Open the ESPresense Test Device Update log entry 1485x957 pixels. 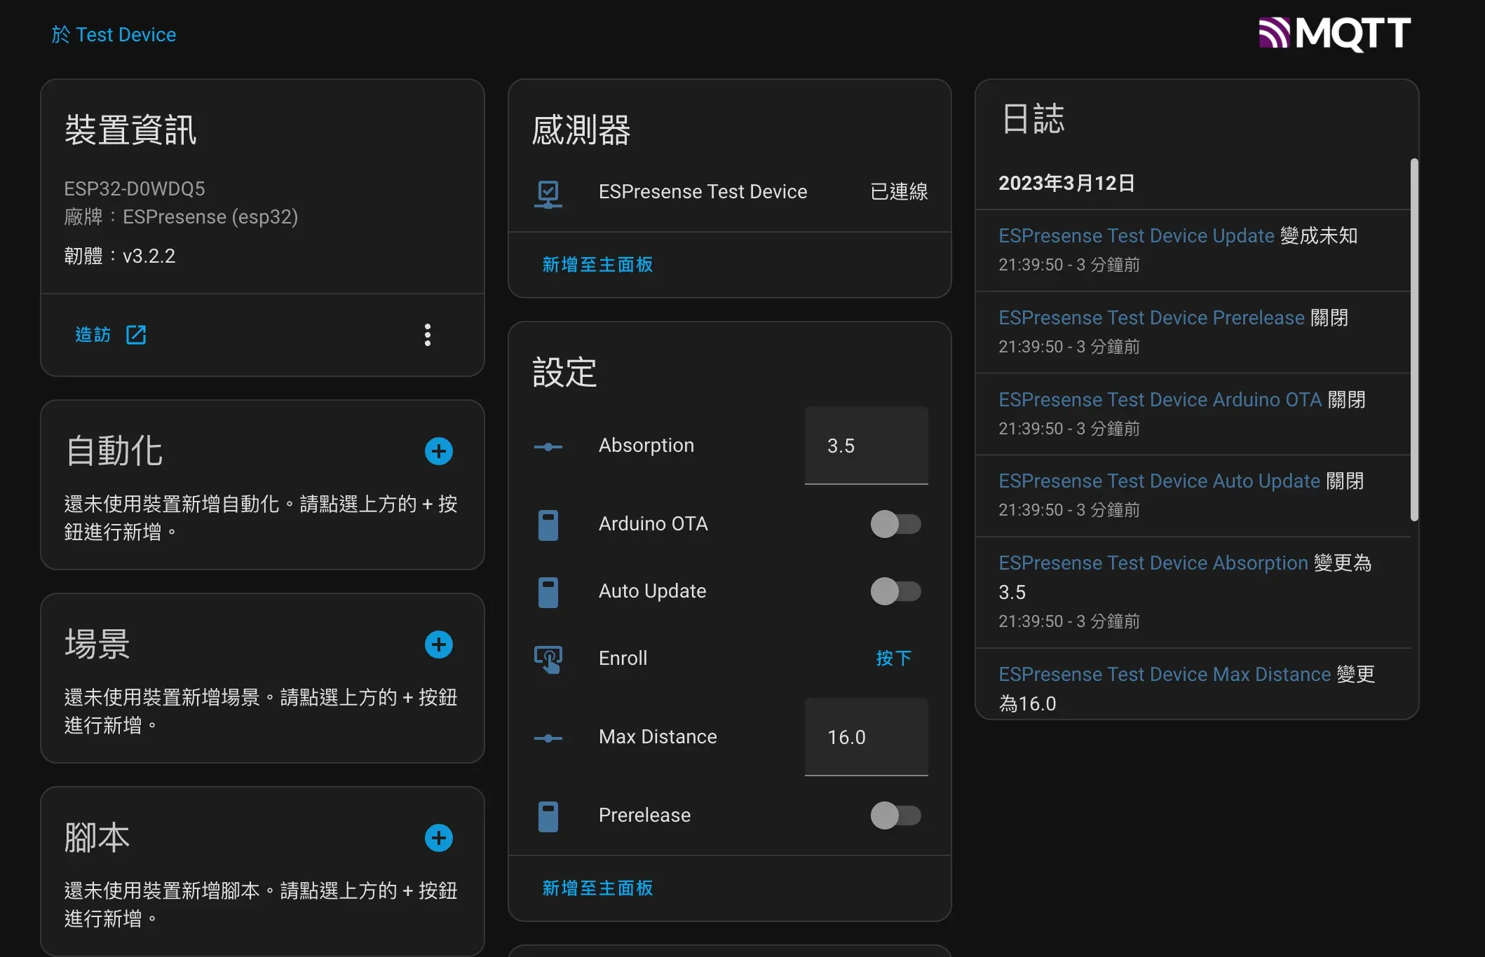click(x=1136, y=235)
